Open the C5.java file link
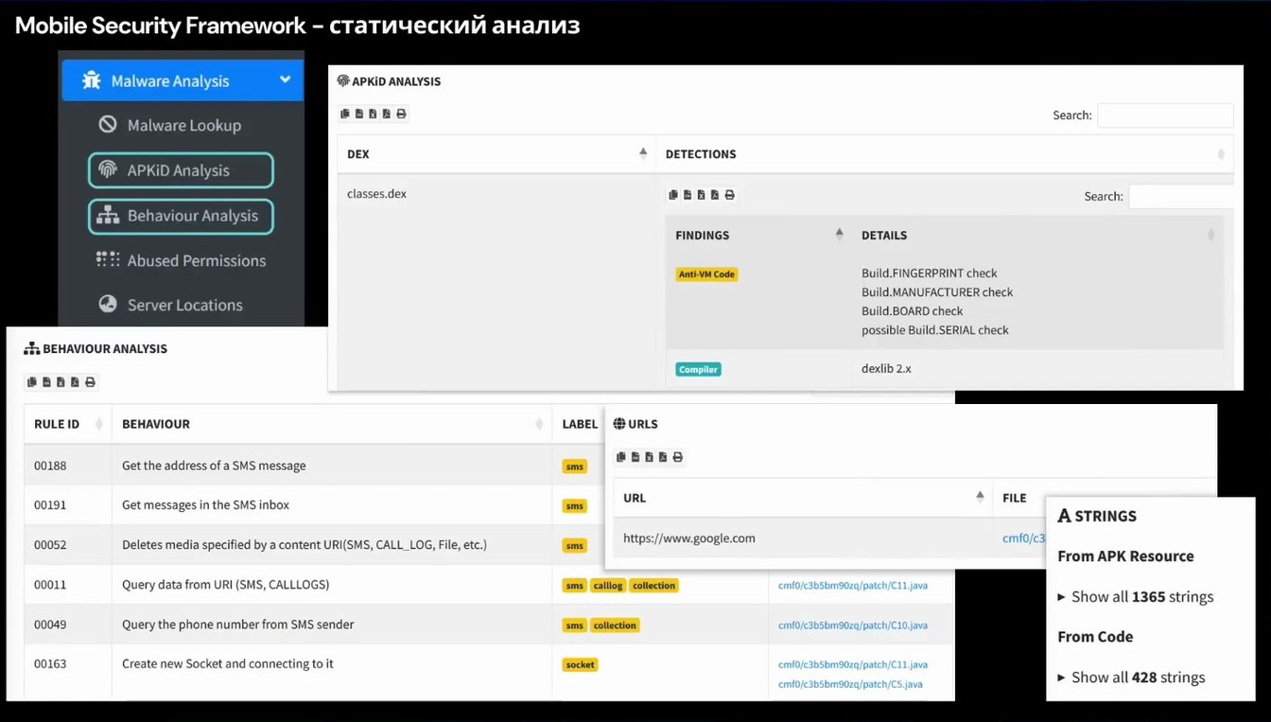This screenshot has width=1271, height=722. coord(850,684)
